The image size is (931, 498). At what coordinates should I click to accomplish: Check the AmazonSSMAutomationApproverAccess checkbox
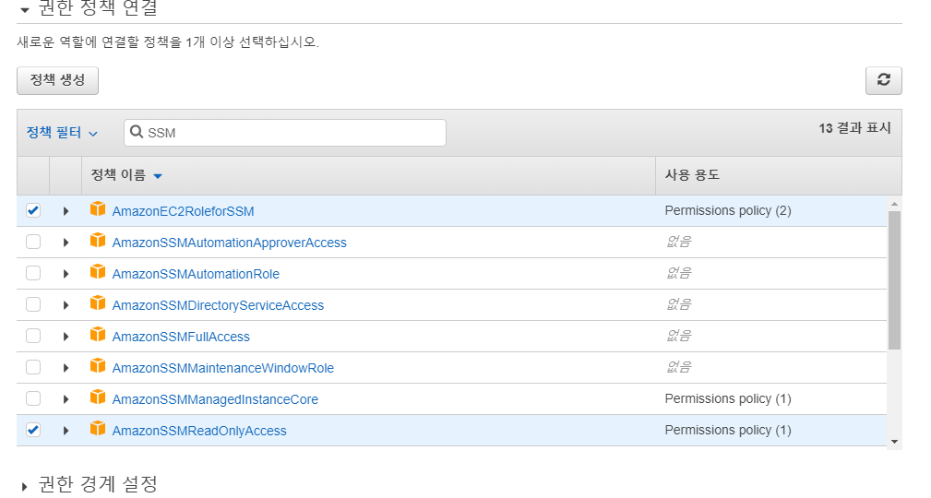point(33,243)
